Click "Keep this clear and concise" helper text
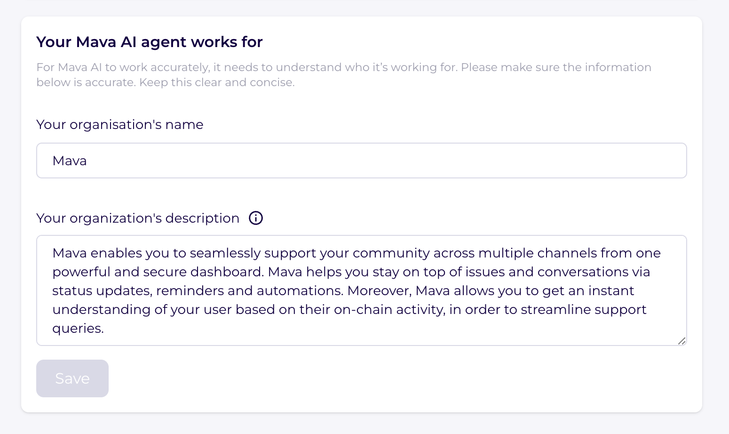The height and width of the screenshot is (434, 729). [216, 82]
